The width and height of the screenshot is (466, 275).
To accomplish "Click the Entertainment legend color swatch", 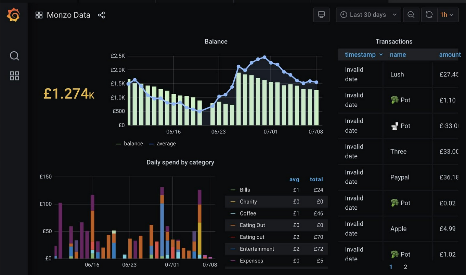I will [233, 249].
